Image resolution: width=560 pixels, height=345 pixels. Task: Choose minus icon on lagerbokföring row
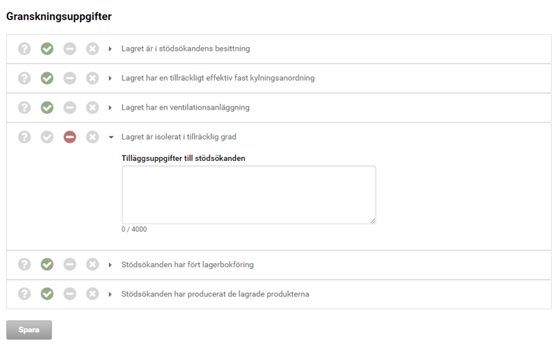tap(70, 264)
